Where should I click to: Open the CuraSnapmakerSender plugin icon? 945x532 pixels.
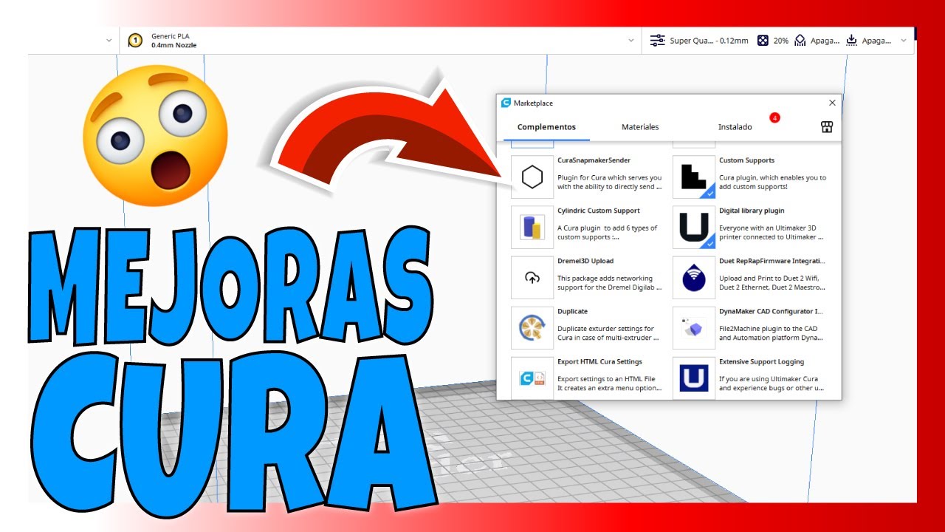pyautogui.click(x=532, y=177)
